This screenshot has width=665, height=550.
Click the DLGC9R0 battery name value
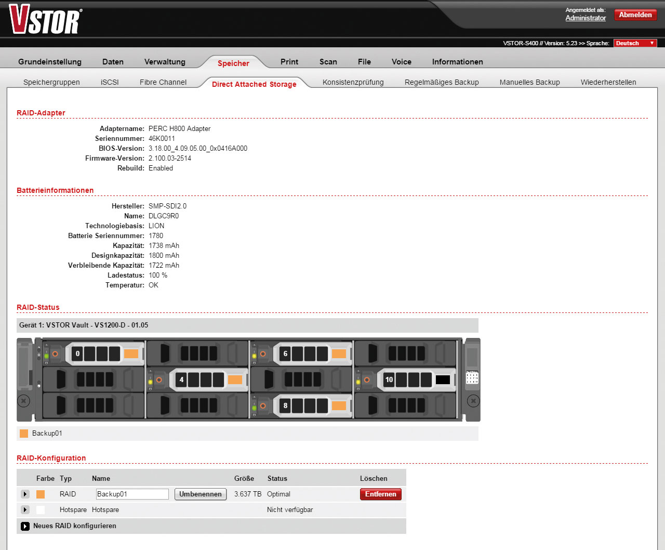tap(164, 216)
